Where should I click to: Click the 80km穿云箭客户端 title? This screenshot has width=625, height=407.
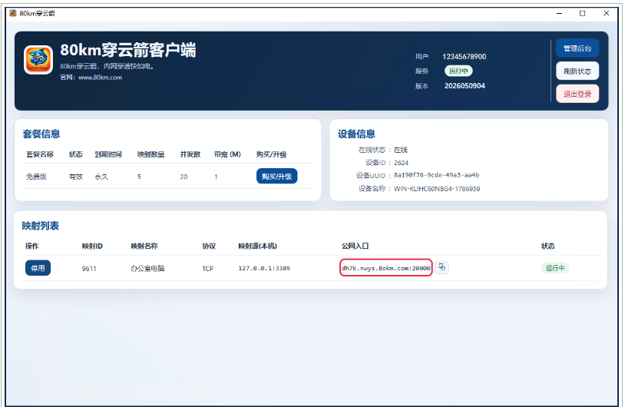point(128,50)
